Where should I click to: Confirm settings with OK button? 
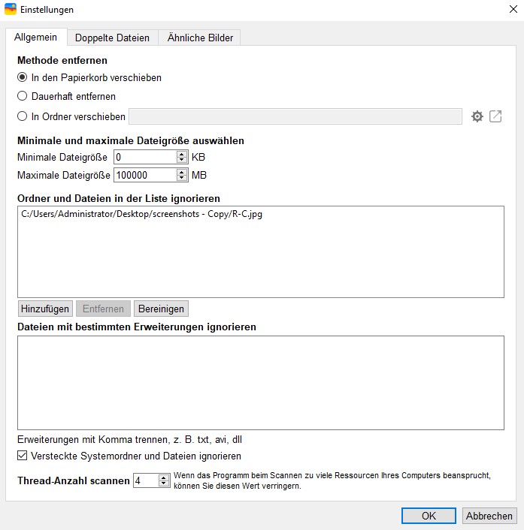429,516
